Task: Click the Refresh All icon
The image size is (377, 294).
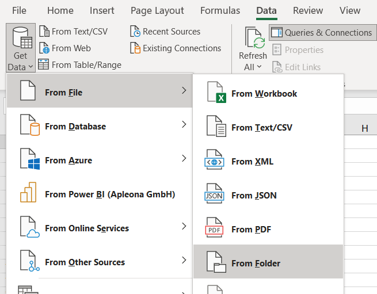Action: coord(254,37)
